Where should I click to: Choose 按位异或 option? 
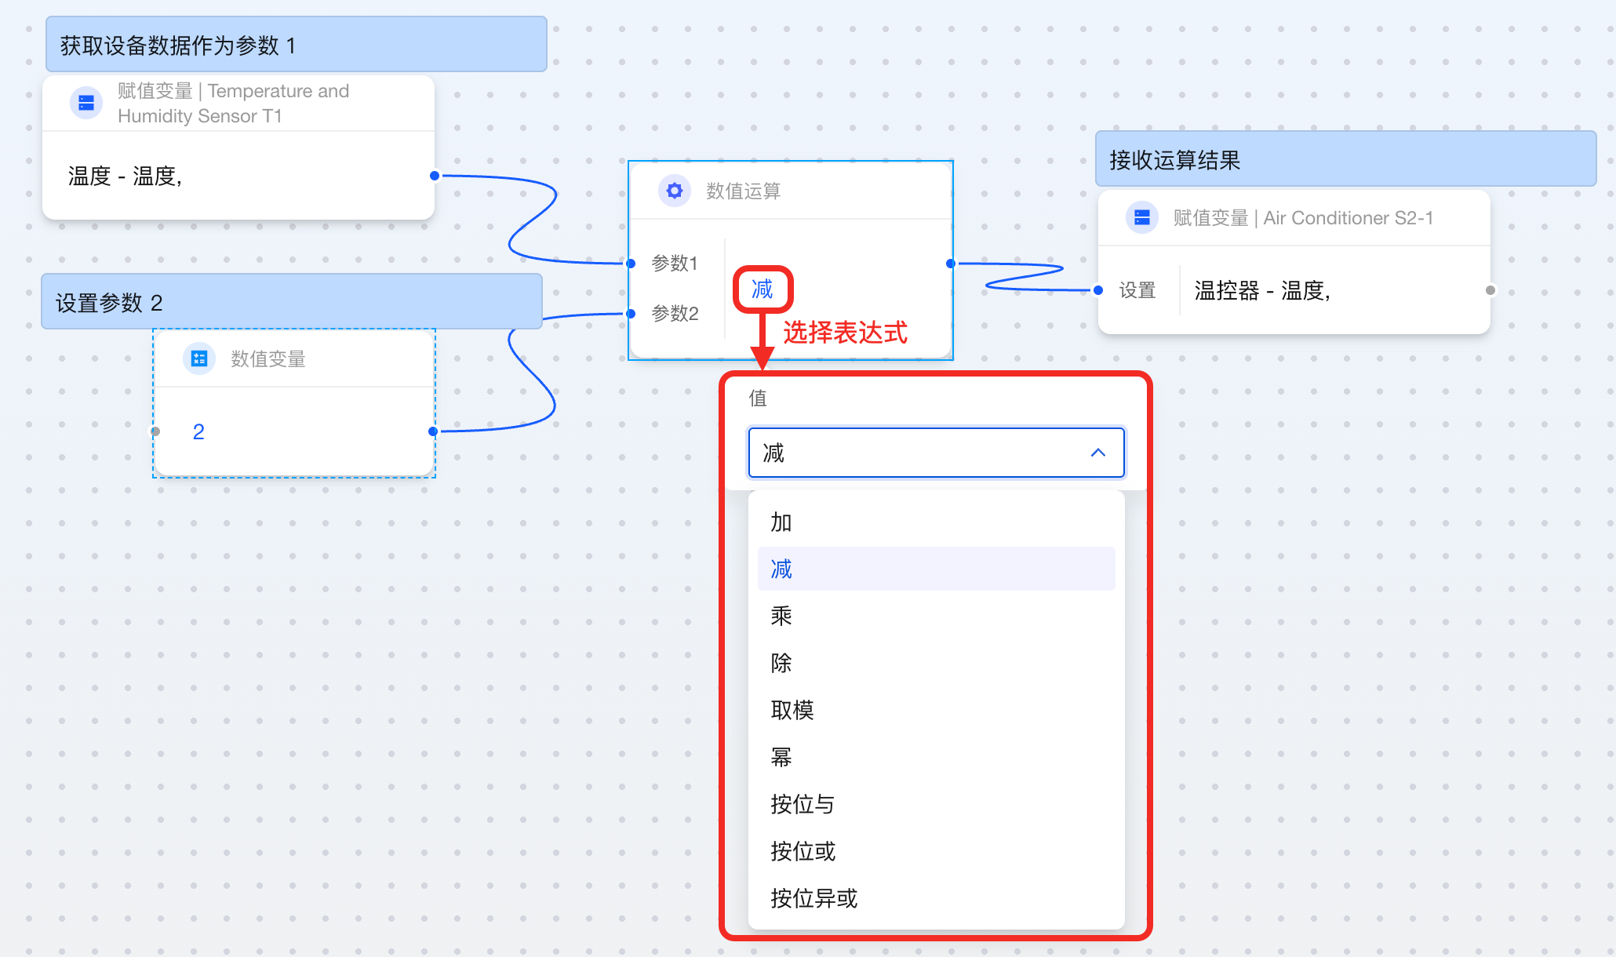[813, 898]
